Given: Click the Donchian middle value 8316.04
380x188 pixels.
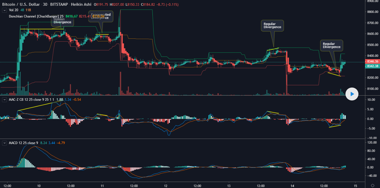Looking at the screenshot, I should tap(98, 16).
